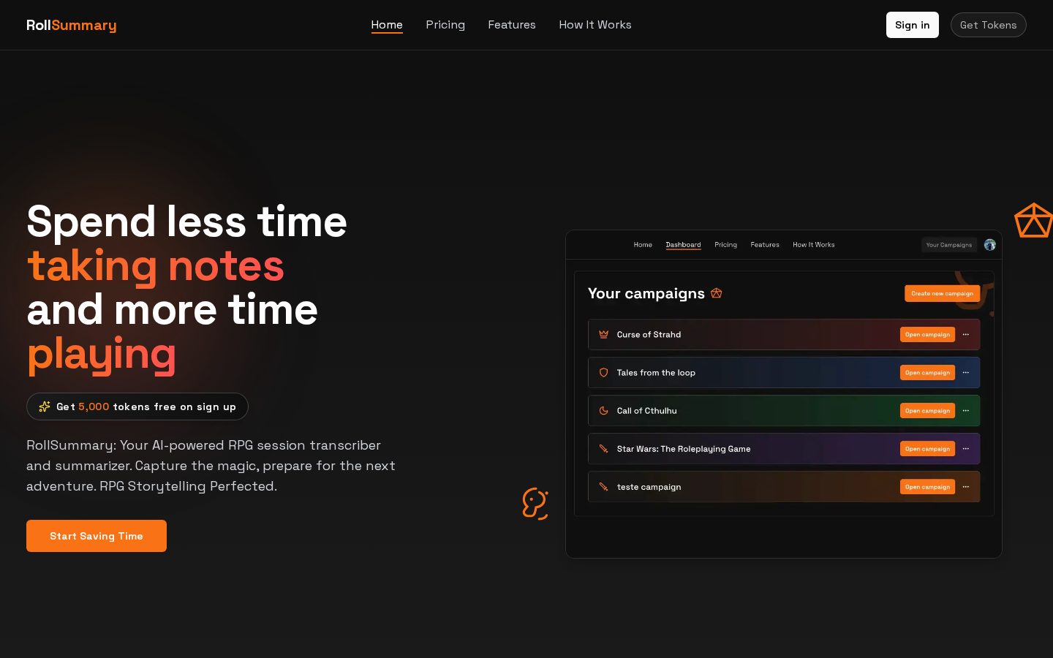1053x658 pixels.
Task: Click Dashboard tab in preview image
Action: point(683,245)
